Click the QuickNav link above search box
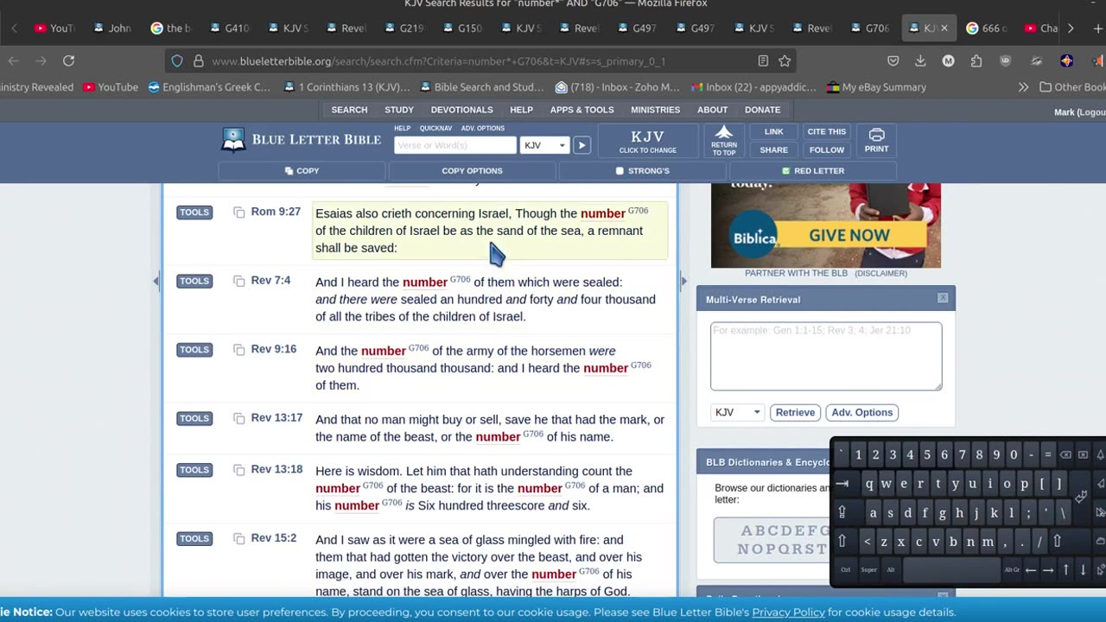Viewport: 1106px width, 622px height. [x=435, y=128]
